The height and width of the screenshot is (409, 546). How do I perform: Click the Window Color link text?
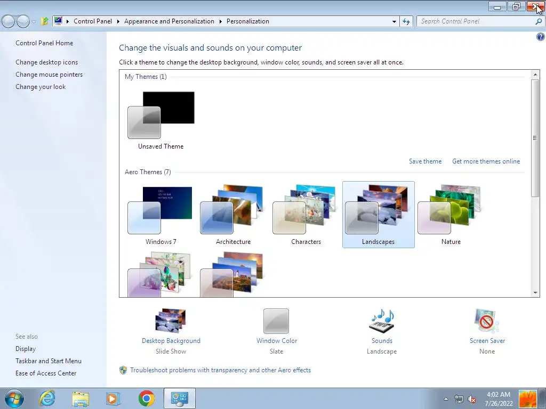[277, 341]
